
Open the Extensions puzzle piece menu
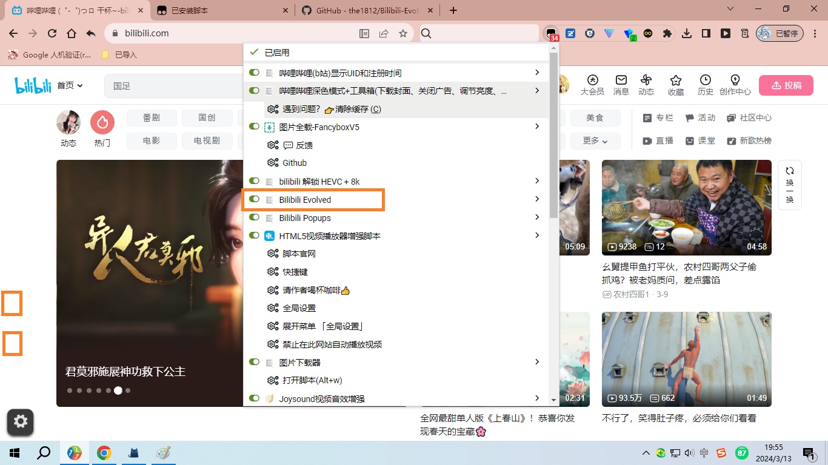tap(667, 33)
